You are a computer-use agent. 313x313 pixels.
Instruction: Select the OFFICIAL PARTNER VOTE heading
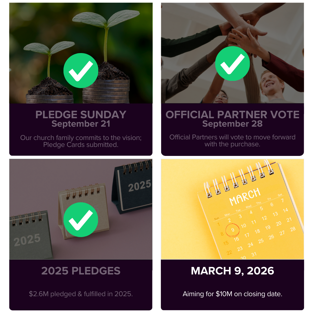click(232, 114)
